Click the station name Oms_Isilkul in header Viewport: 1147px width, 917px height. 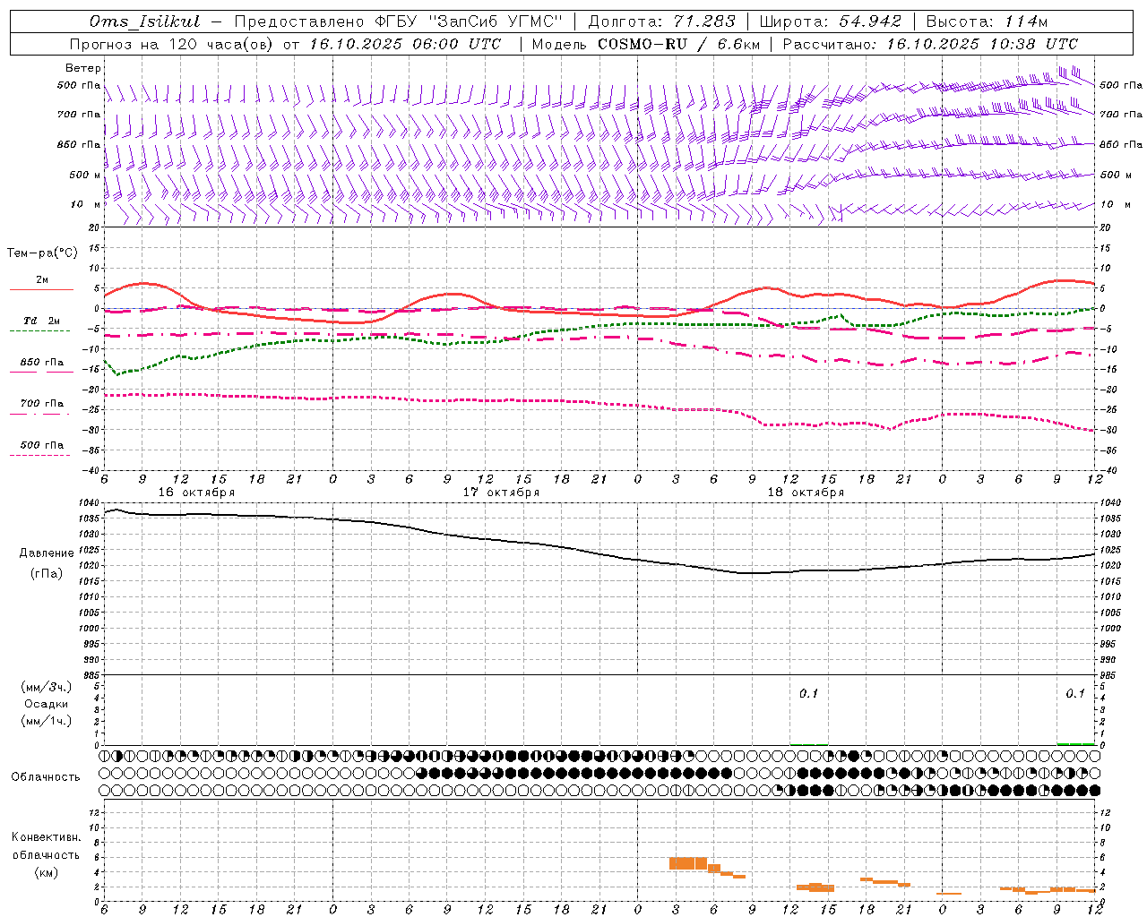tap(145, 21)
